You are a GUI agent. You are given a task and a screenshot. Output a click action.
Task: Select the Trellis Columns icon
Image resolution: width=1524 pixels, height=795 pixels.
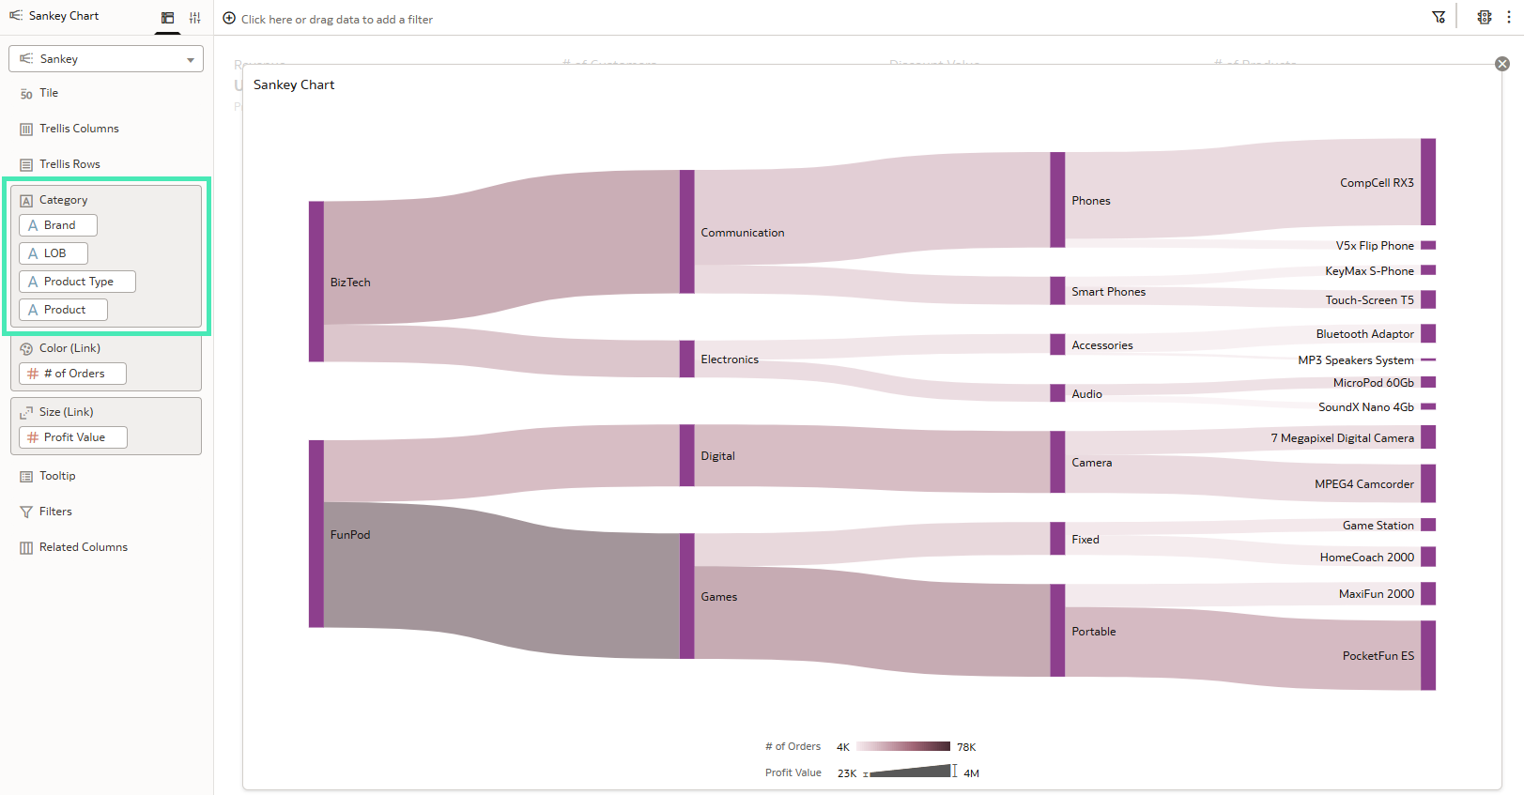(x=27, y=129)
